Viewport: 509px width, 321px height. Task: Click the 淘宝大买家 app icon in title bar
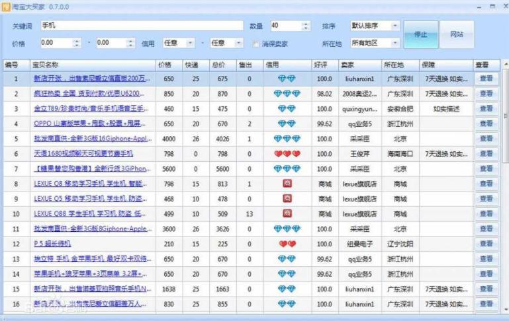click(6, 7)
